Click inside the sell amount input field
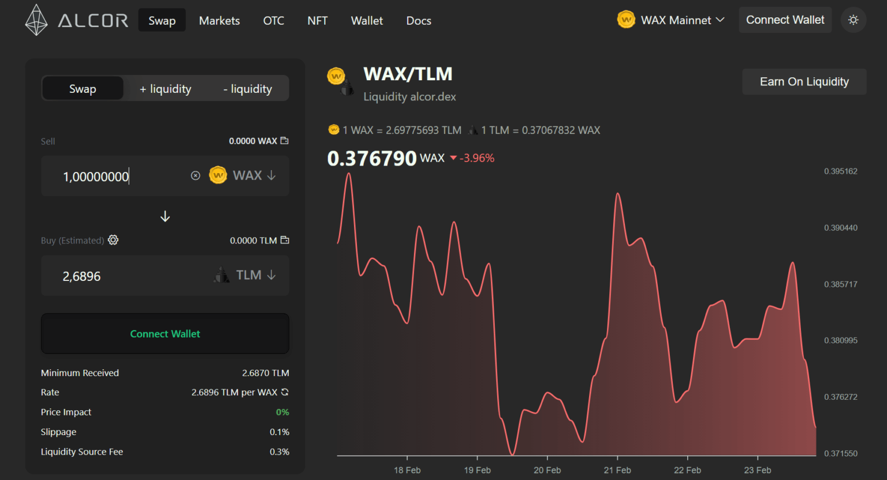 [115, 176]
